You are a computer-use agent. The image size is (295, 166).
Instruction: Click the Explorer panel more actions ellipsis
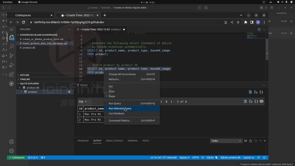pos(70,30)
